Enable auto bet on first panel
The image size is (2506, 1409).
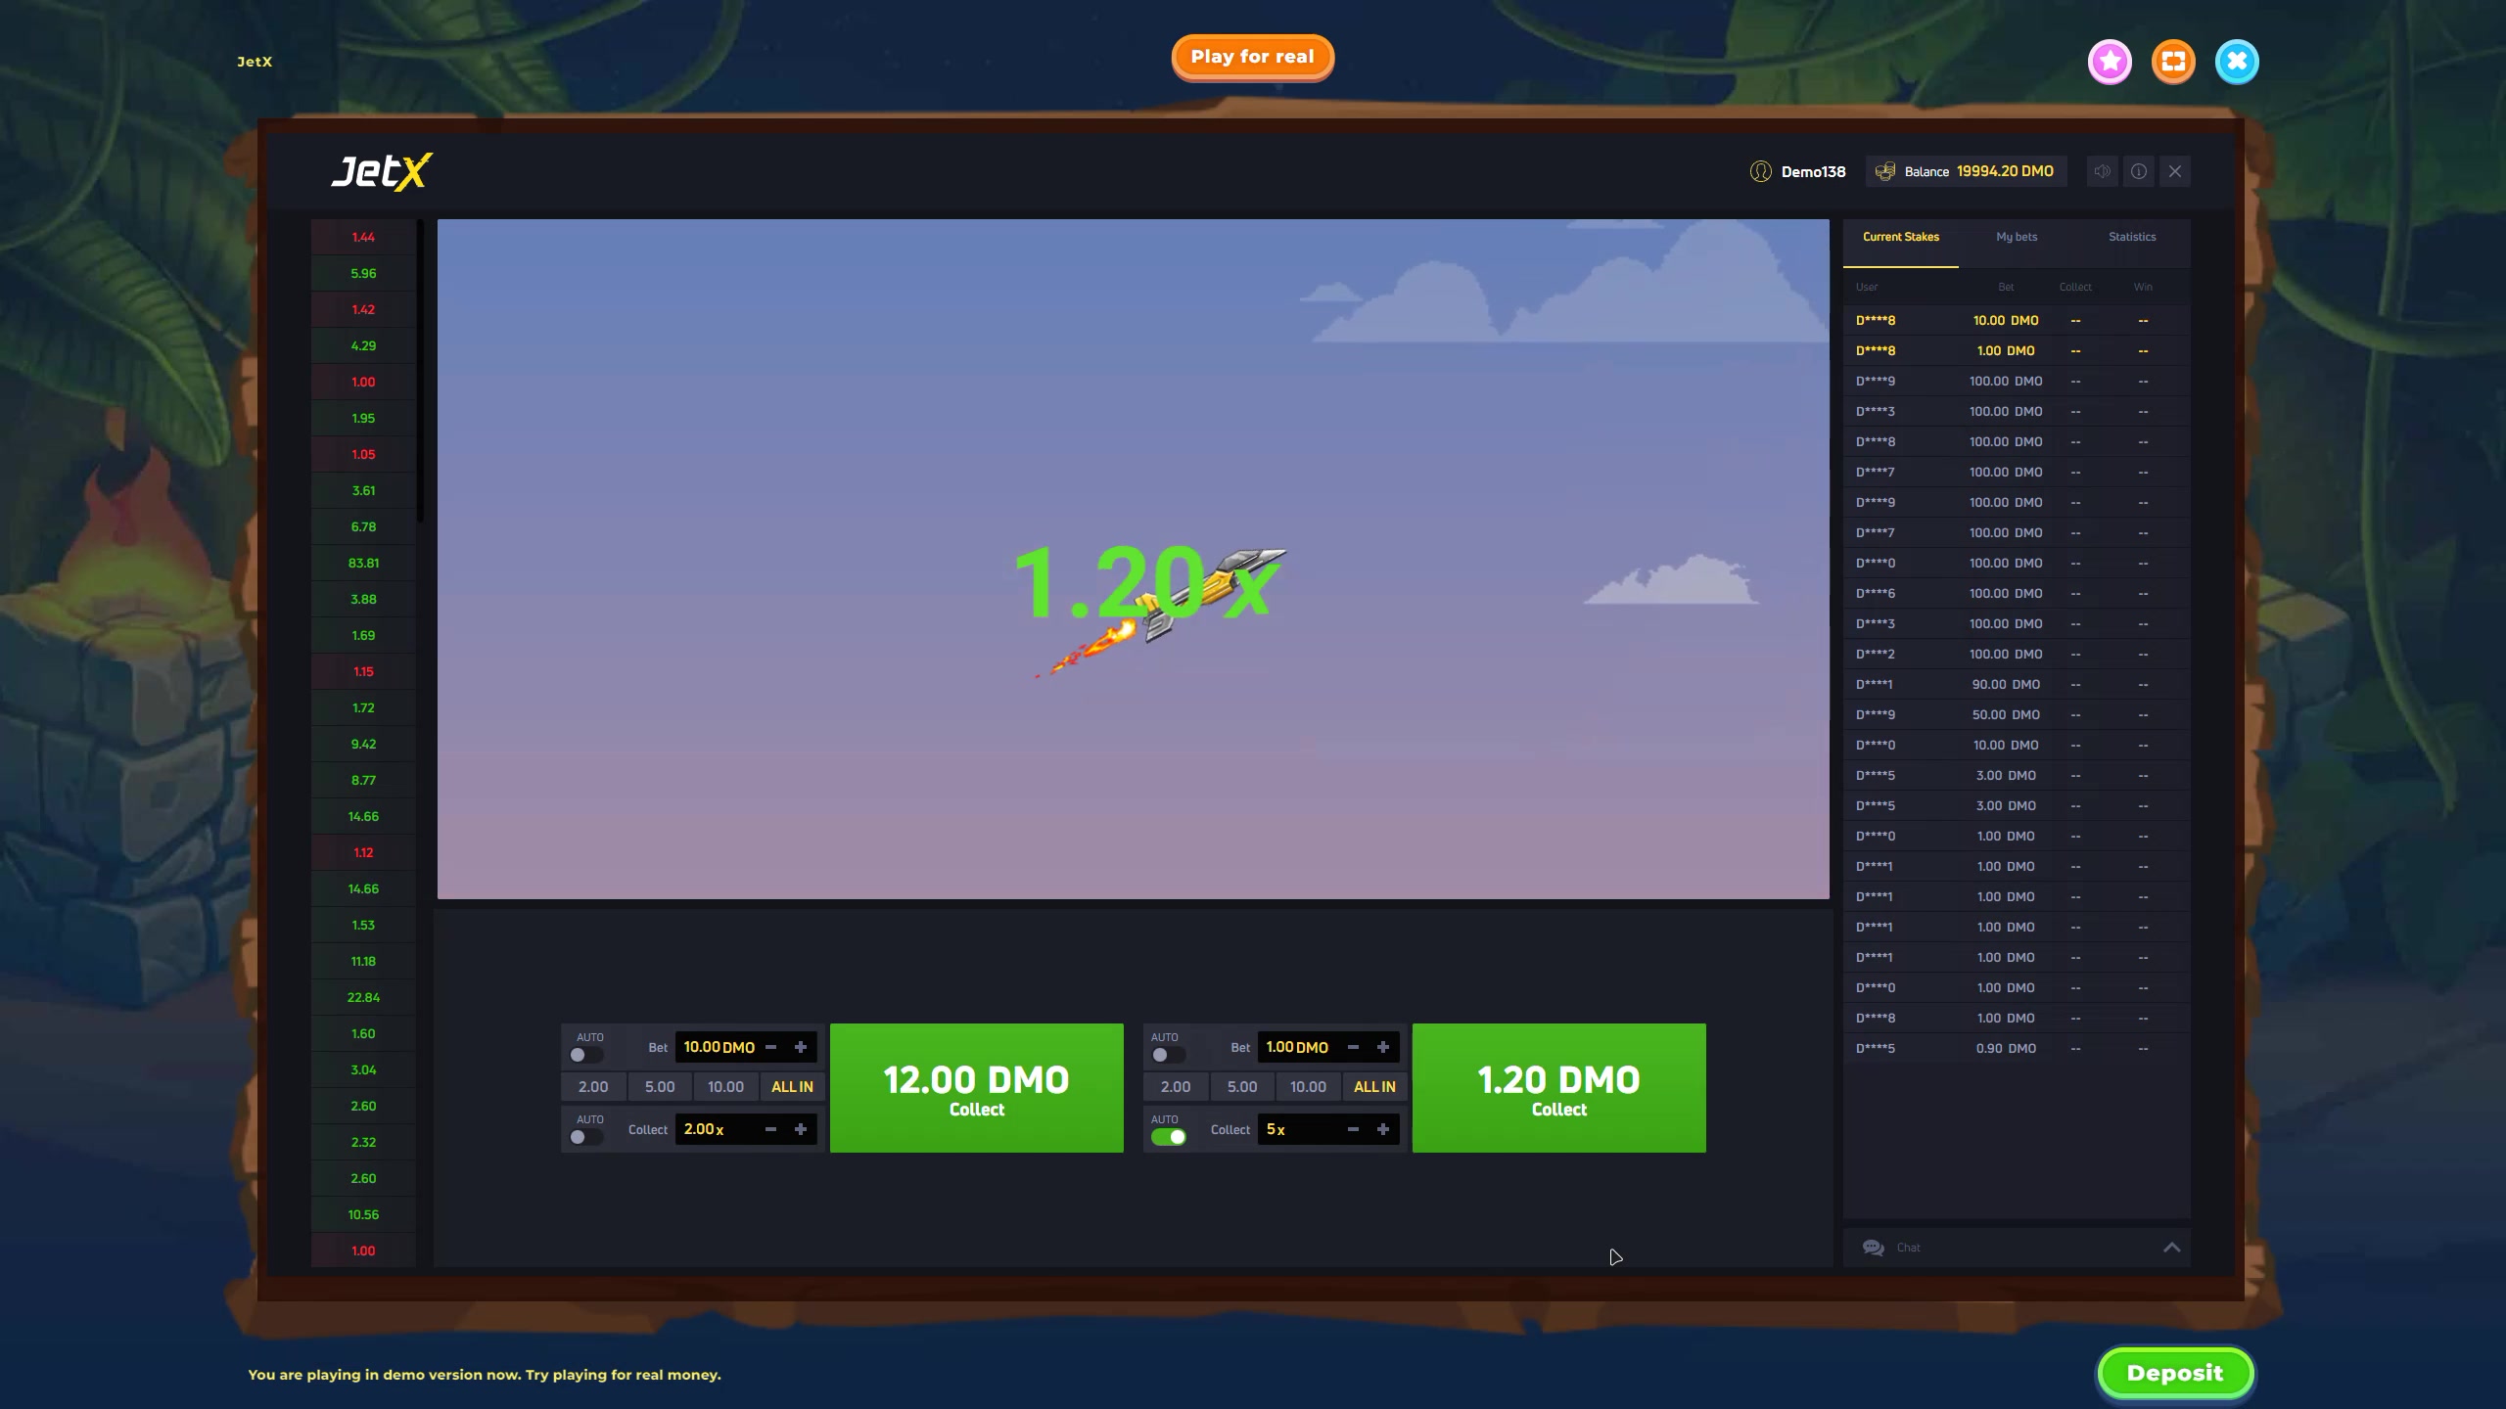pos(585,1055)
